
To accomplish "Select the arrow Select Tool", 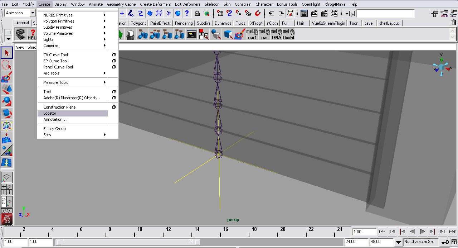I will (6, 52).
